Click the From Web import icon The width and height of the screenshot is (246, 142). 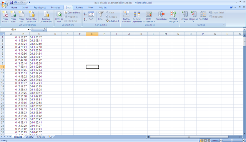click(x=13, y=17)
